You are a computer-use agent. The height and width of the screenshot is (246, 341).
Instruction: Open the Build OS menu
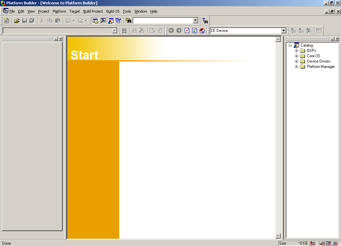(x=113, y=11)
